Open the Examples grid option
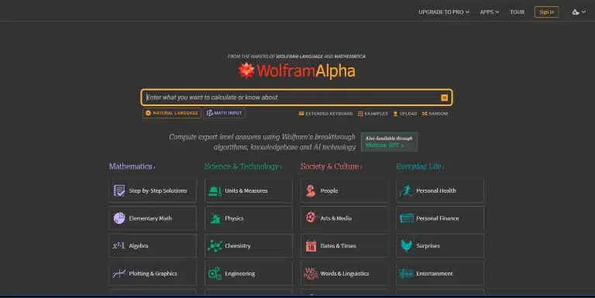The height and width of the screenshot is (298, 595). pos(373,113)
